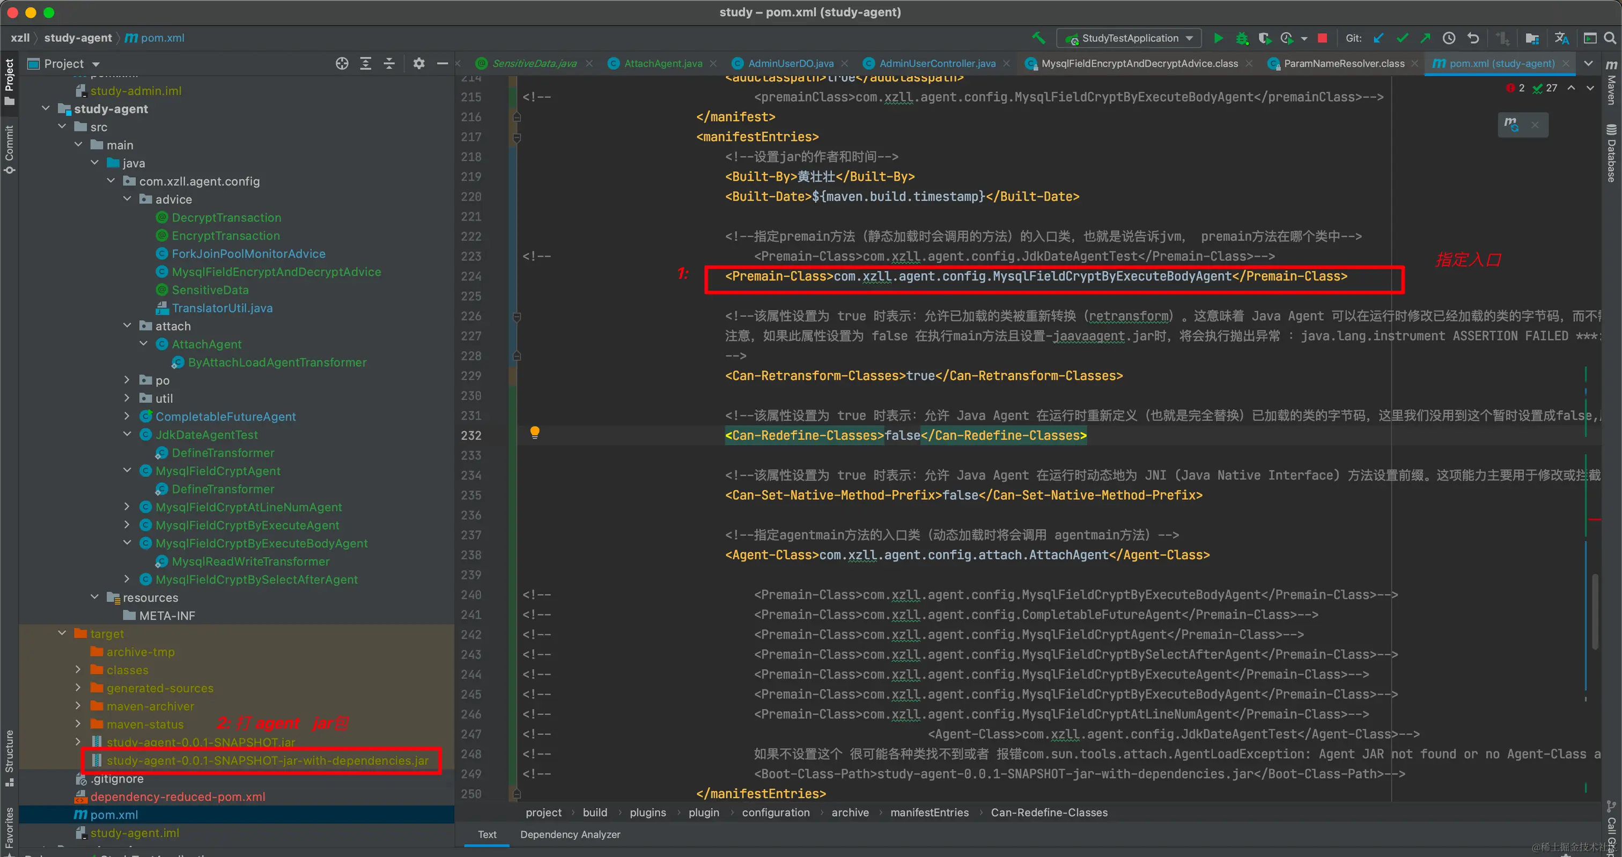Viewport: 1622px width, 857px height.
Task: Toggle the Structure tool window stripe button
Action: click(10, 758)
